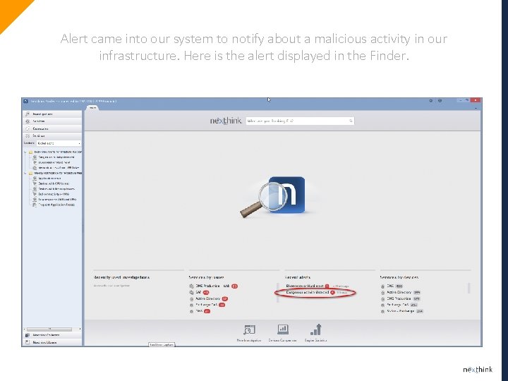The height and width of the screenshot is (381, 508).
Task: Select Devices with Memory issues tree item
Action: click(x=56, y=189)
